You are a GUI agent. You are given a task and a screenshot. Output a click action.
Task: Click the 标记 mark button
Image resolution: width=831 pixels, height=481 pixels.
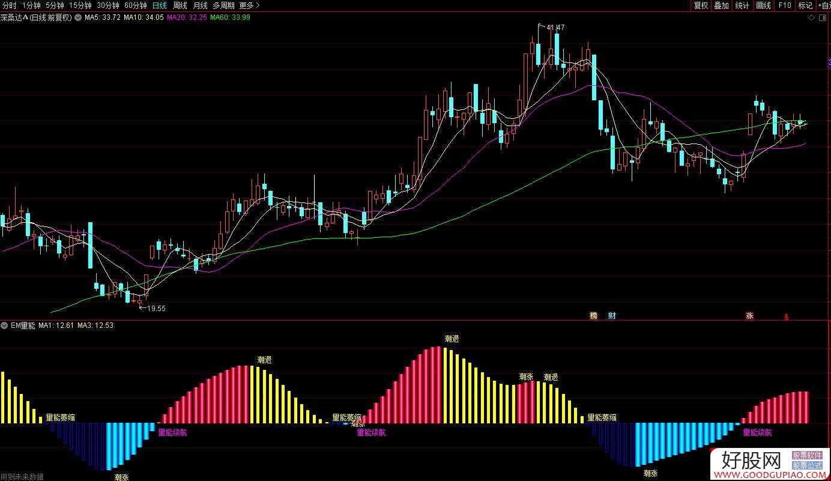click(805, 5)
